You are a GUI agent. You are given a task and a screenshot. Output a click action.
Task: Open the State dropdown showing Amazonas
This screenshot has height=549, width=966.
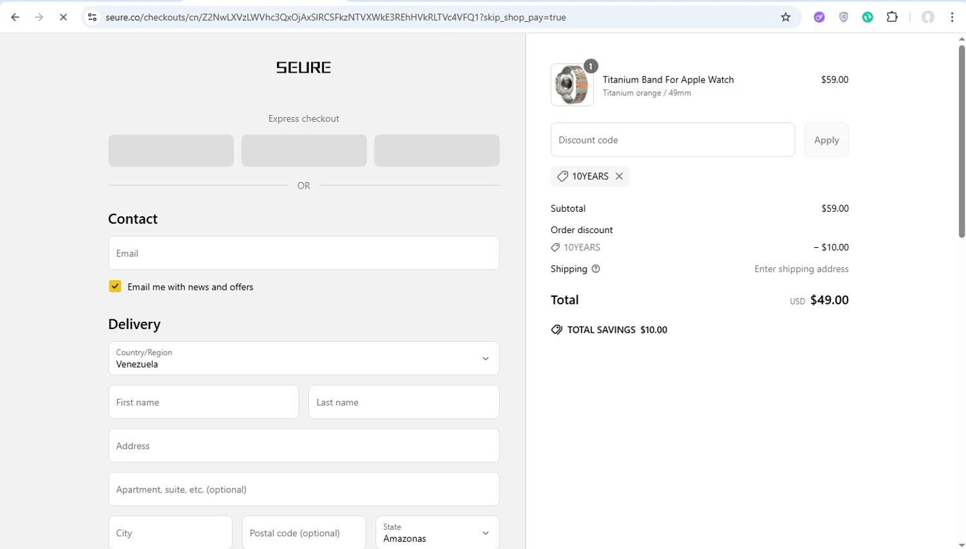437,532
